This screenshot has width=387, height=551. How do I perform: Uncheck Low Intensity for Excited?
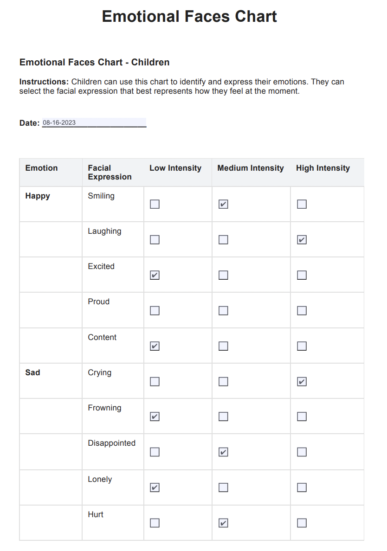155,275
